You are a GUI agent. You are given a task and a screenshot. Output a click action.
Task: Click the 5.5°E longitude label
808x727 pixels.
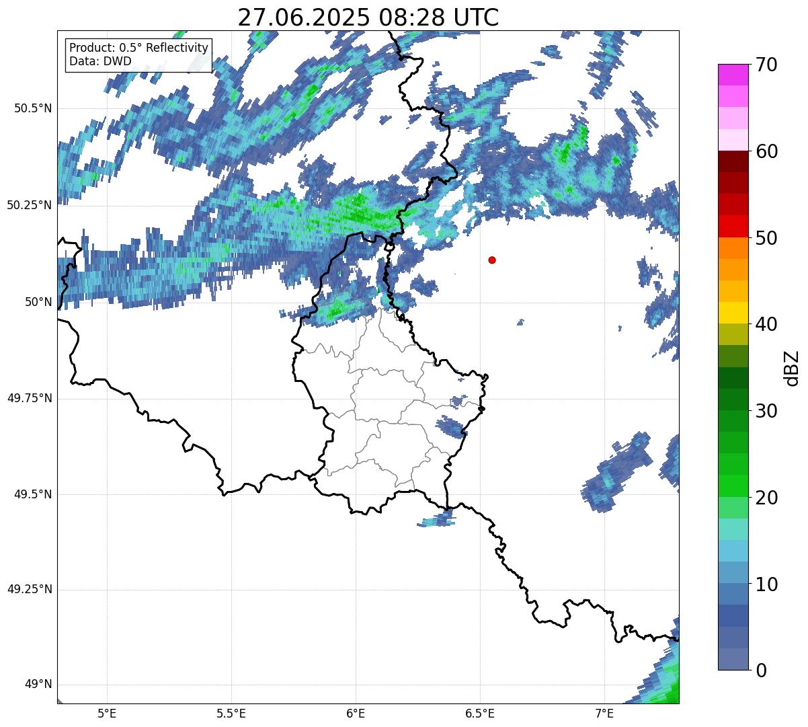[231, 714]
